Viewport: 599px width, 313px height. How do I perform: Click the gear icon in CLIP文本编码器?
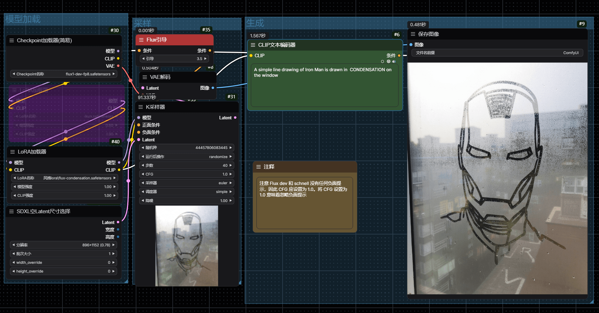click(x=388, y=61)
